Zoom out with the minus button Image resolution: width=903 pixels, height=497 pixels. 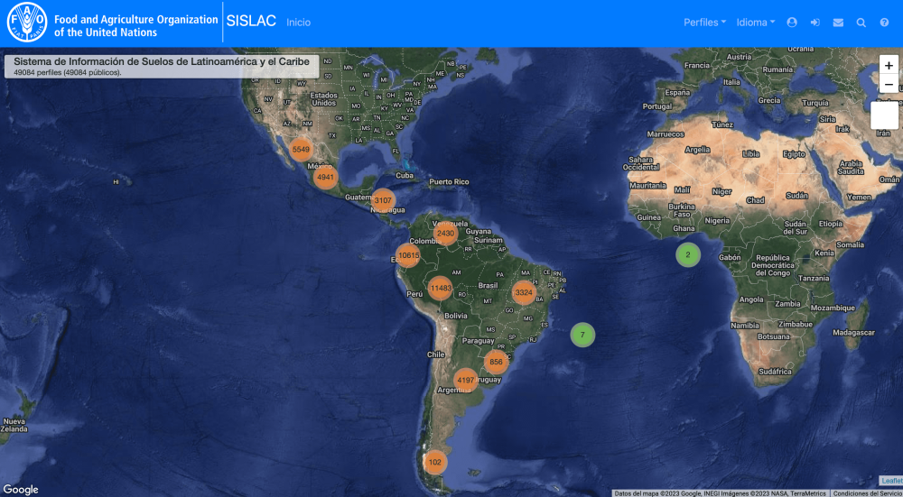[x=889, y=85]
